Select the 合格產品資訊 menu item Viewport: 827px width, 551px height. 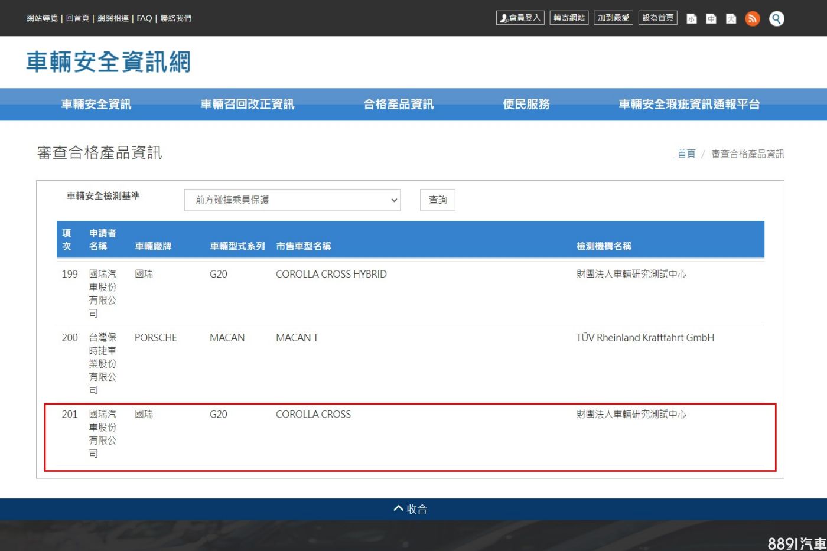click(x=399, y=105)
